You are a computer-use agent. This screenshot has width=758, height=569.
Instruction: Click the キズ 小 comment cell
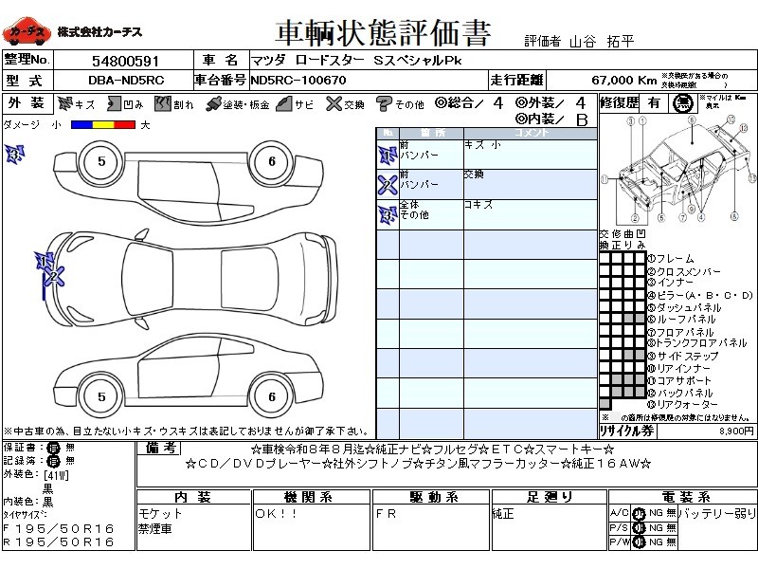point(531,155)
